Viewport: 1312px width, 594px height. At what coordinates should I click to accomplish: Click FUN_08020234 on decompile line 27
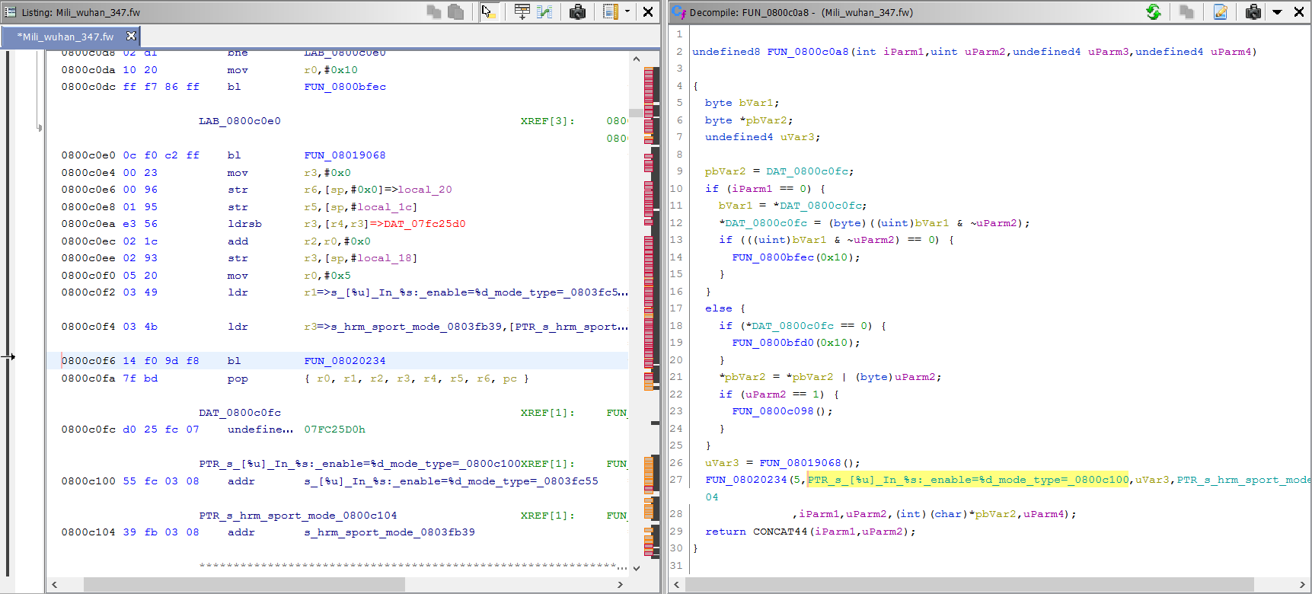pos(746,480)
